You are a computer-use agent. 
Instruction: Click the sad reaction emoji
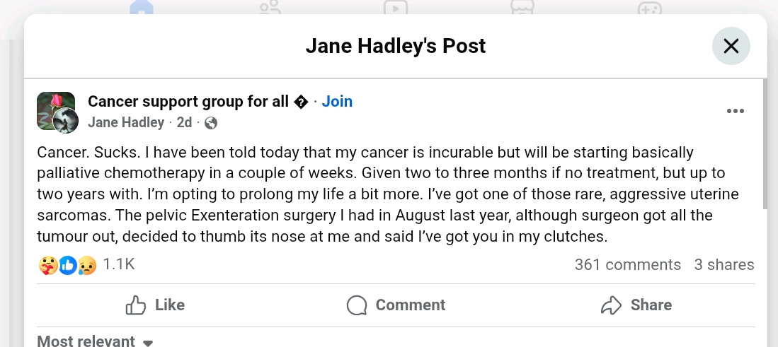pyautogui.click(x=87, y=265)
